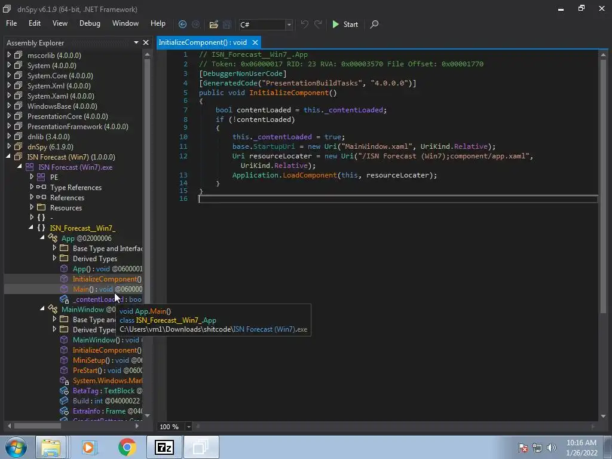Viewport: 612px width, 459px height.
Task: Select PresentationCore (4.0.0.0) assembly
Action: pyautogui.click(x=68, y=116)
